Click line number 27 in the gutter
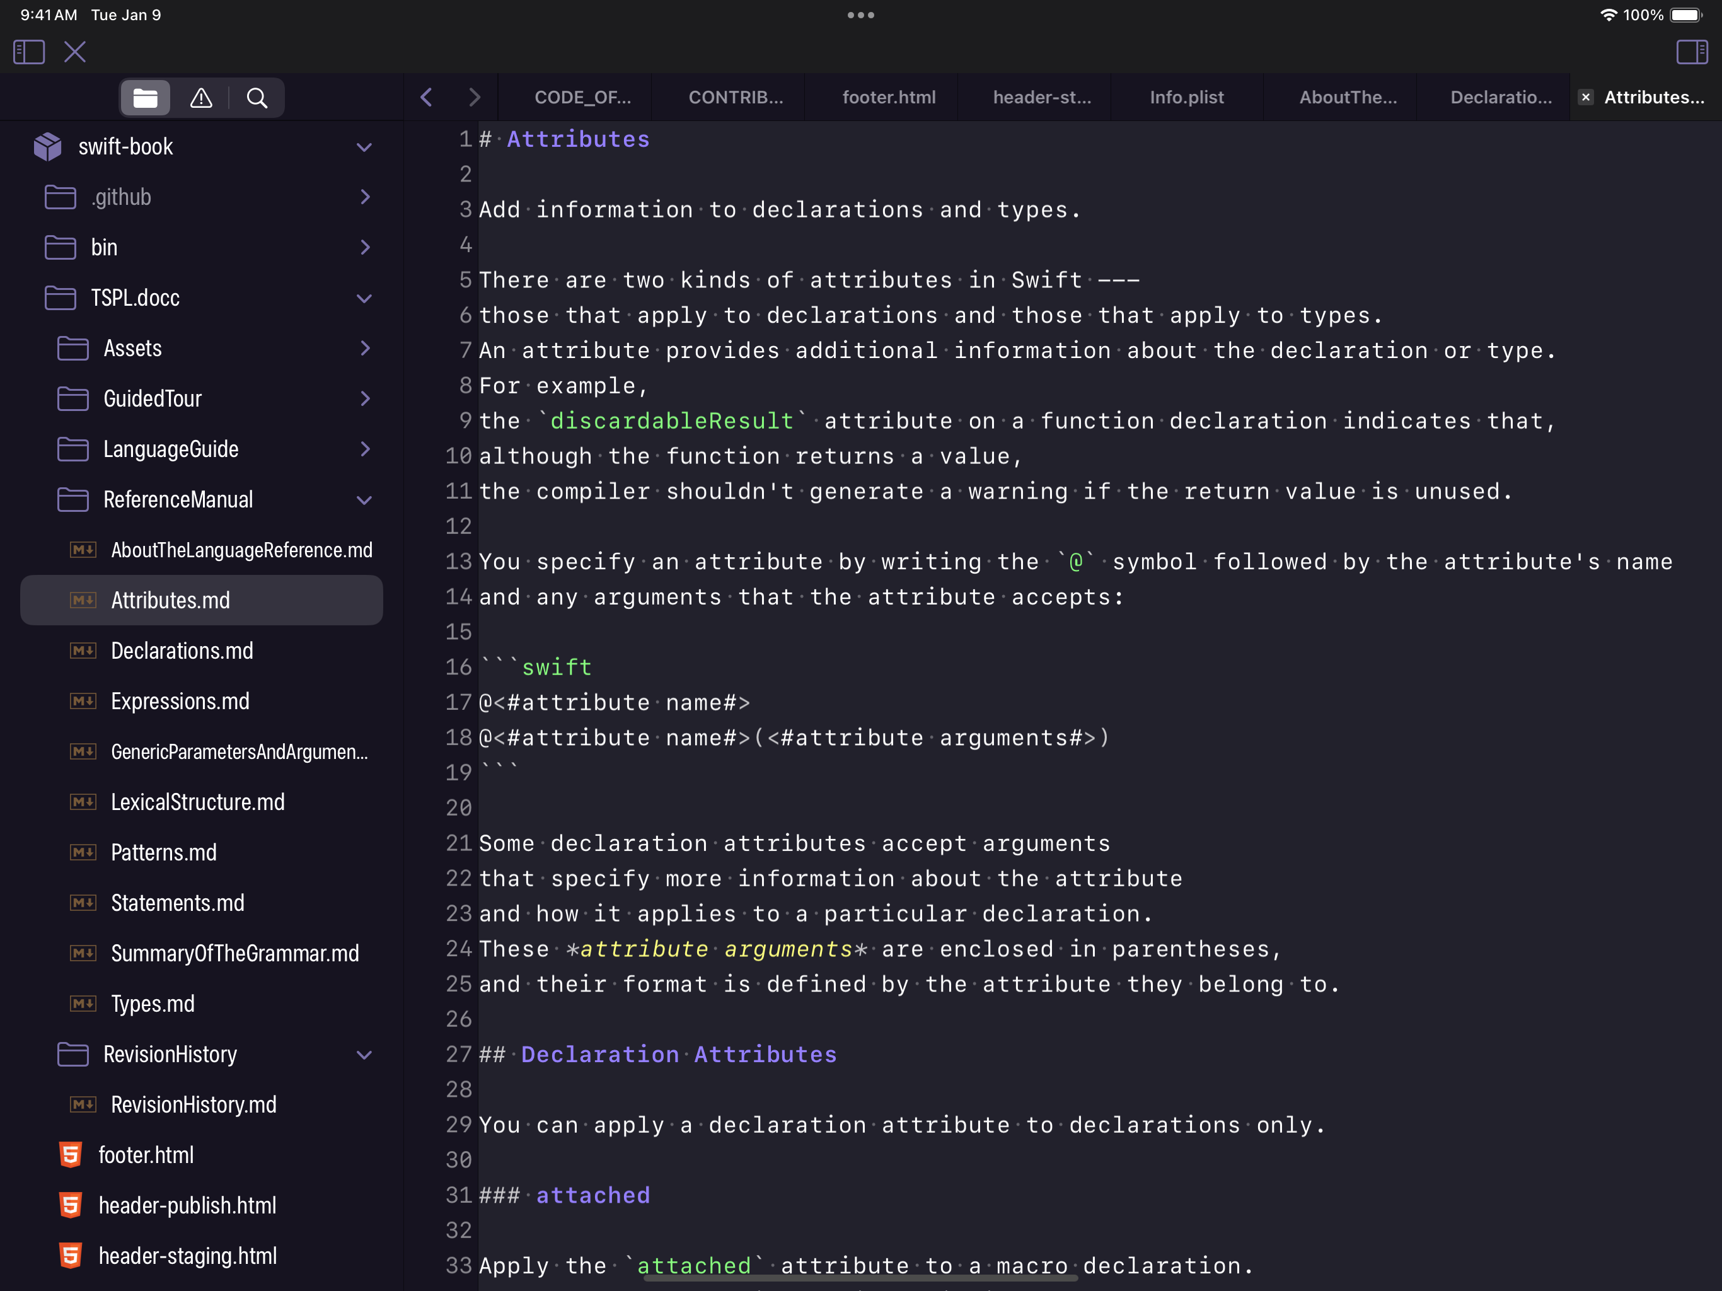Screen dimensions: 1722x1291 458,1054
